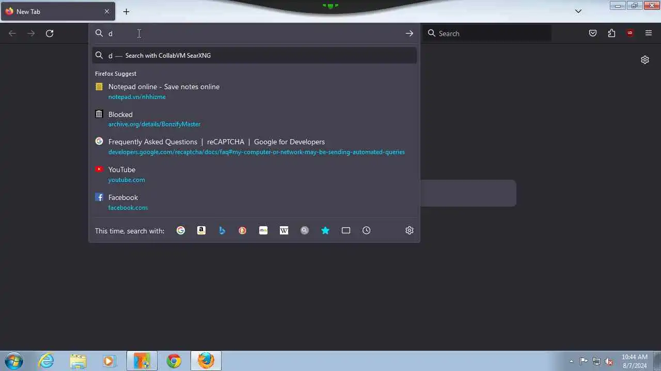Open the Facebook suggestion
661x371 pixels.
click(254, 202)
